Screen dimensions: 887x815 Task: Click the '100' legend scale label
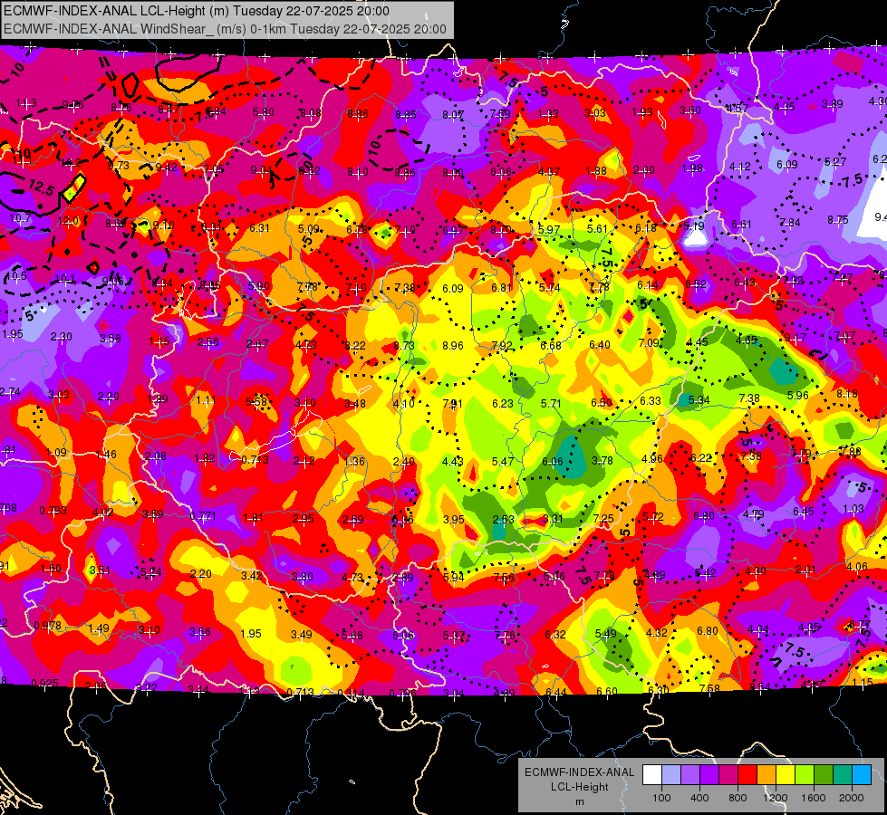[x=661, y=798]
